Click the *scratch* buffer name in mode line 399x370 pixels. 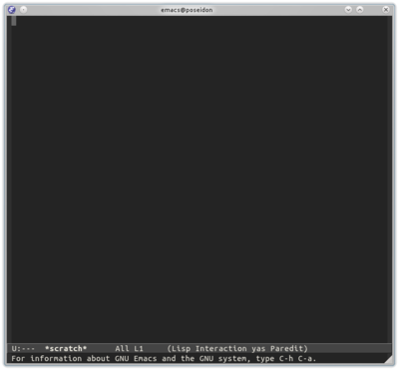66,348
